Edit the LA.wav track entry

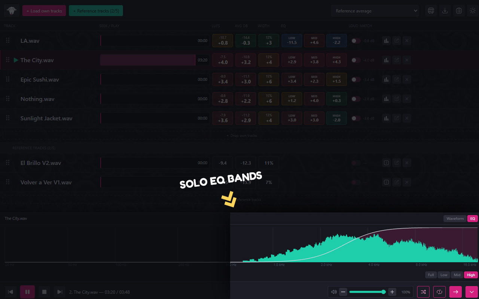click(x=397, y=41)
